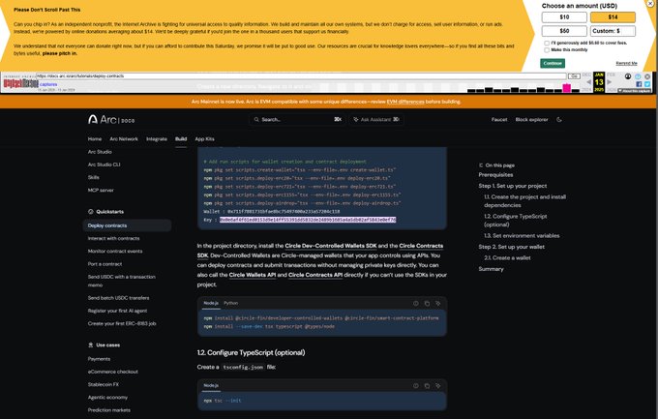Share capture on Facebook
Screen dimensions: 658x419
[639, 84]
